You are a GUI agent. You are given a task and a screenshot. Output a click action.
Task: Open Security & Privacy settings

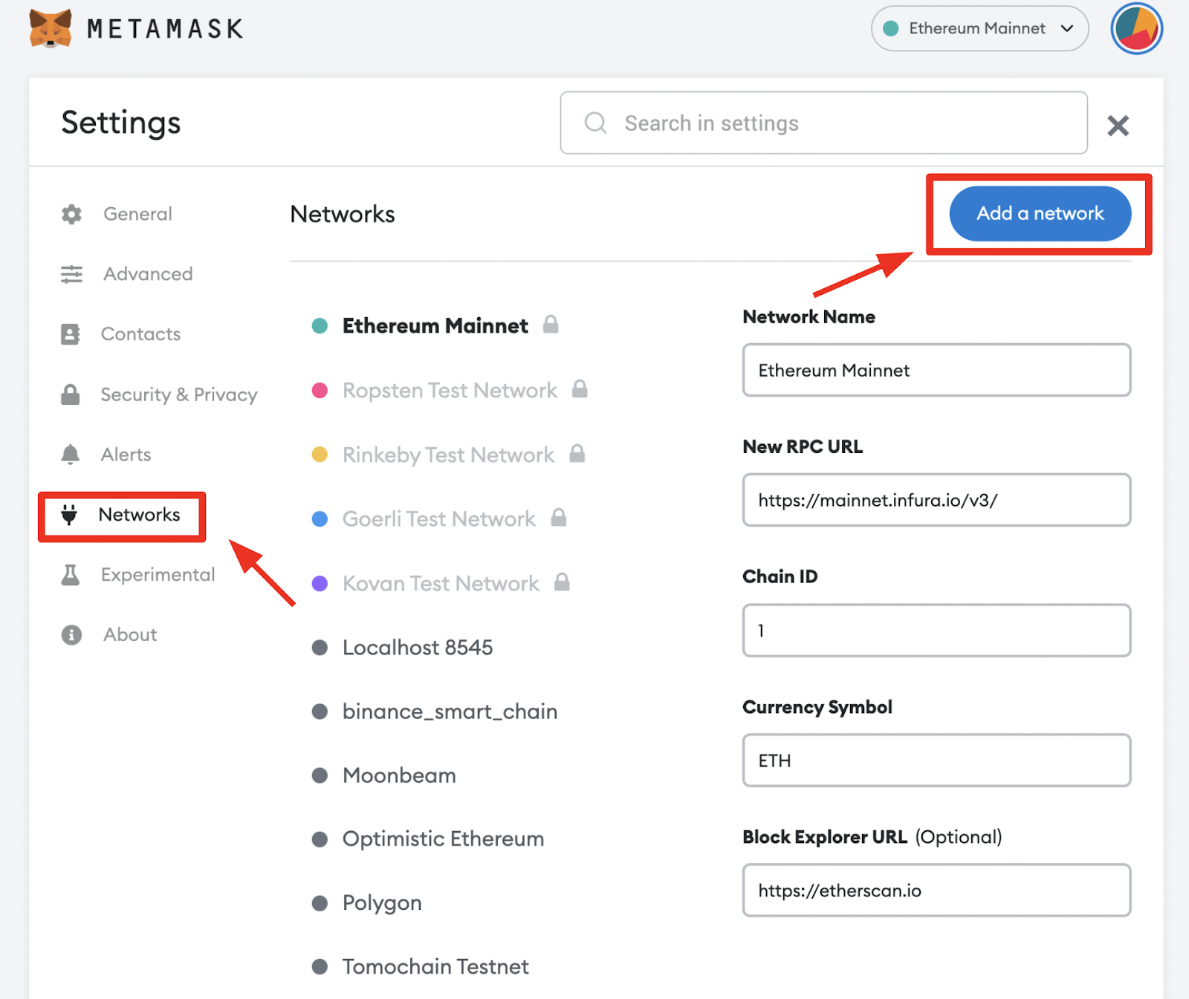pos(179,394)
